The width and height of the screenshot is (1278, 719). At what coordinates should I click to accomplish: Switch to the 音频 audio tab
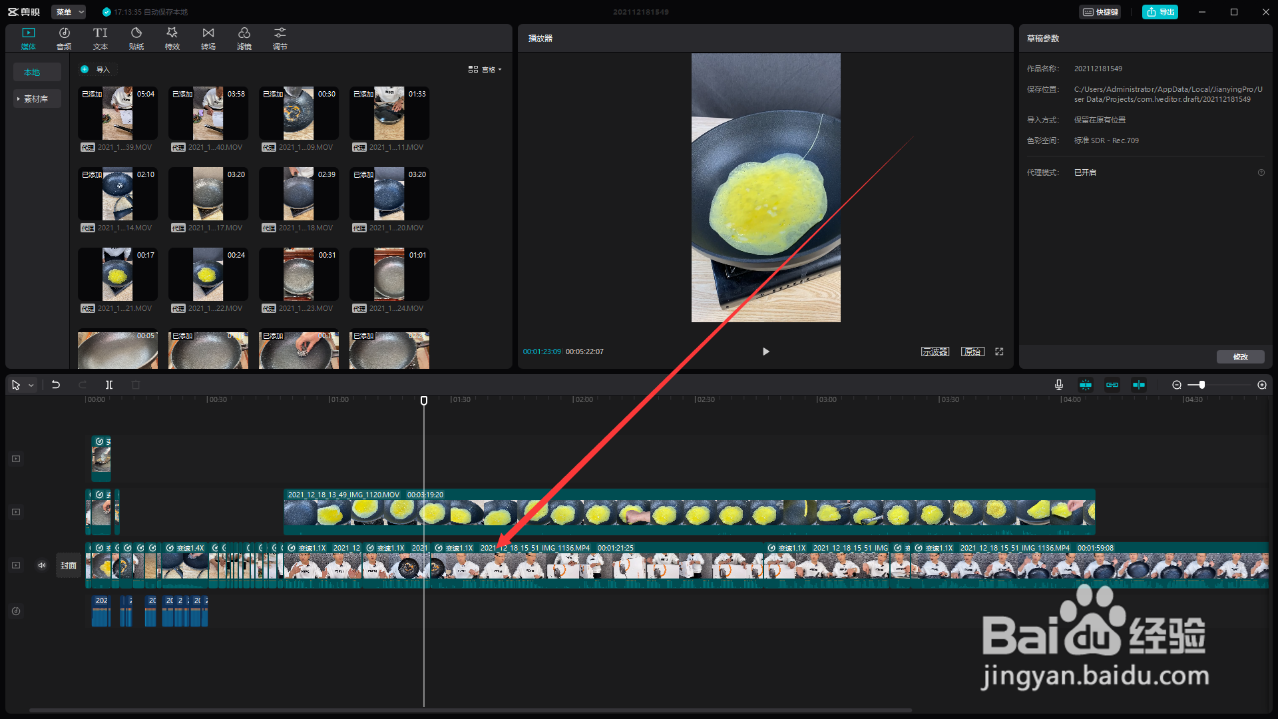point(64,38)
